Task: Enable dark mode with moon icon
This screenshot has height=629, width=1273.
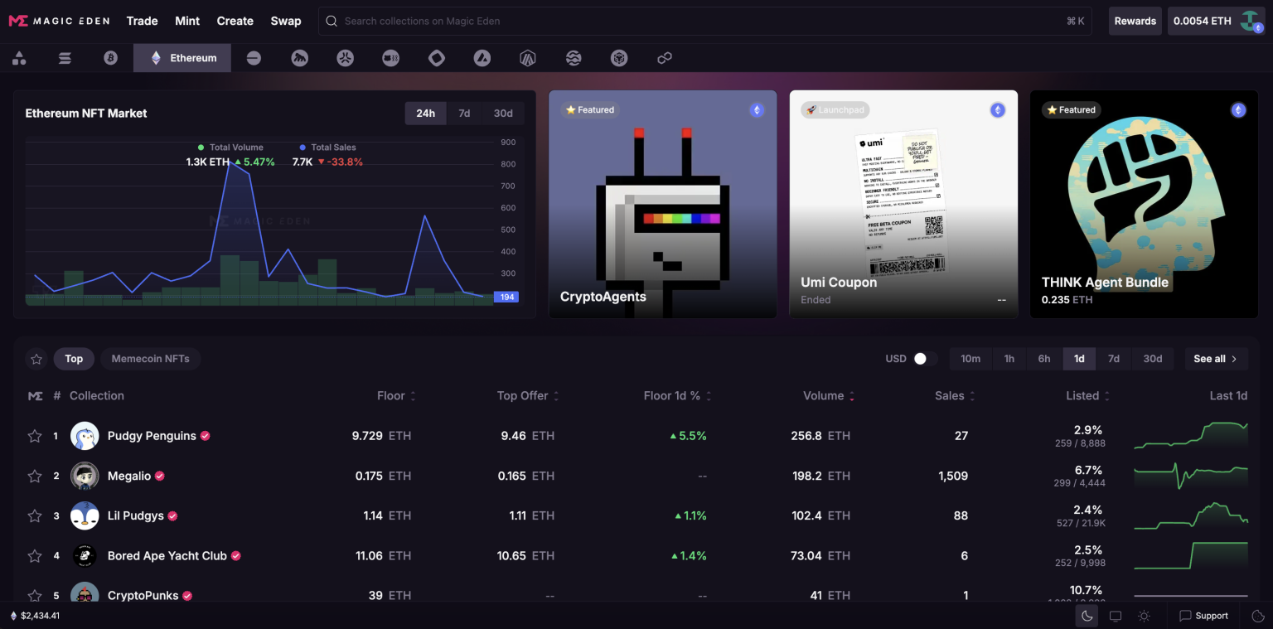Action: [1087, 616]
